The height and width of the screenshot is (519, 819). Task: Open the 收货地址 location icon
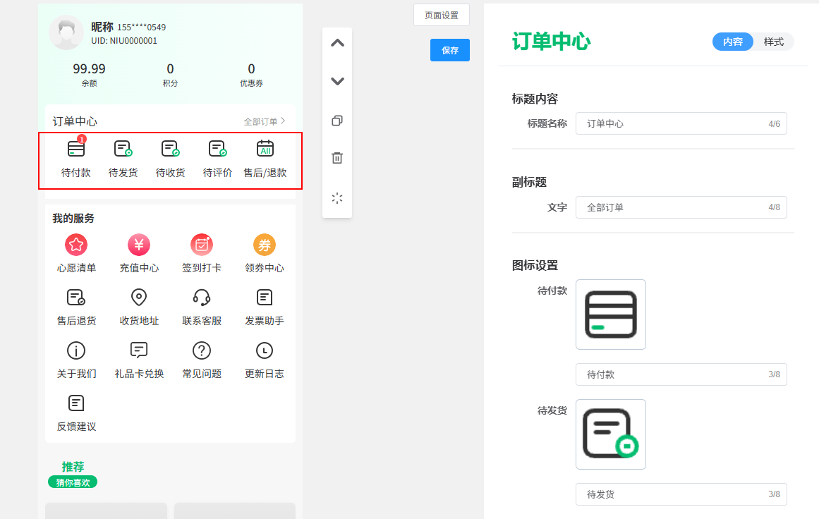pyautogui.click(x=139, y=298)
